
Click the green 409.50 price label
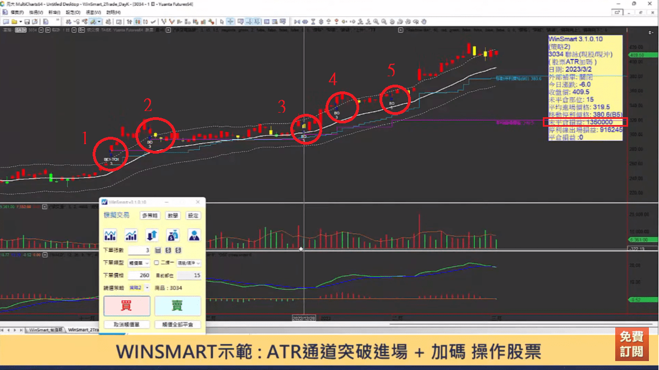pos(643,55)
